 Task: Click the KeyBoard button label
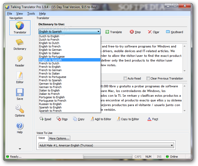tap(177, 32)
